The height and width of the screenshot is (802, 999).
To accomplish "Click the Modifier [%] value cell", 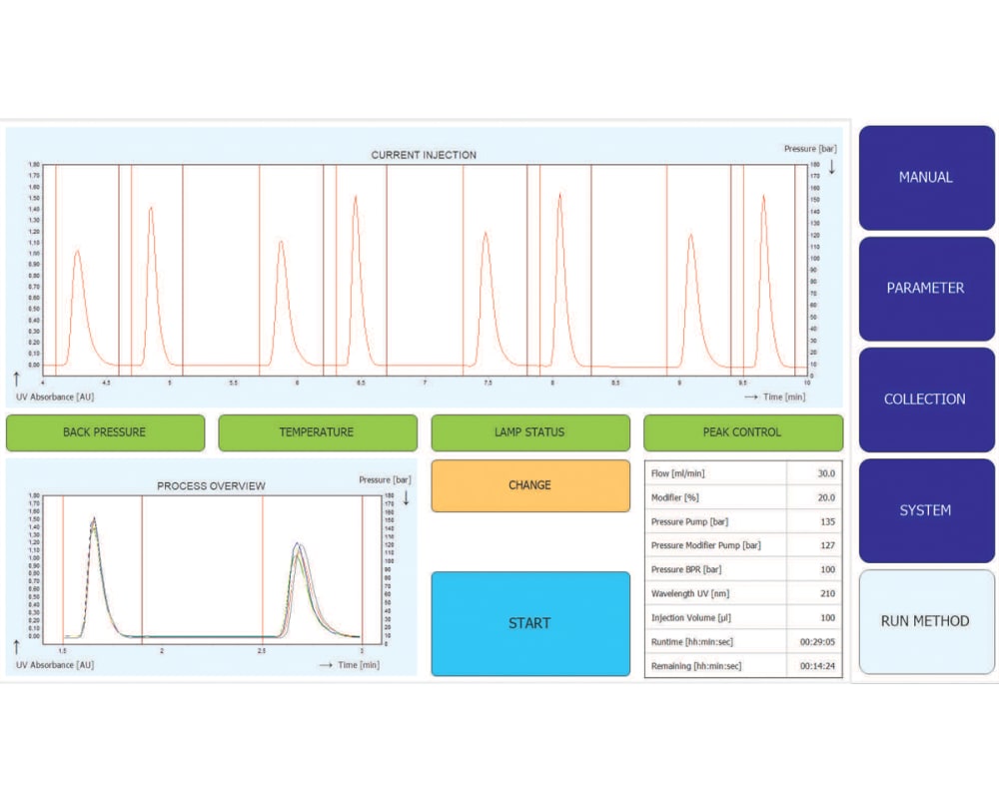I will [x=814, y=497].
